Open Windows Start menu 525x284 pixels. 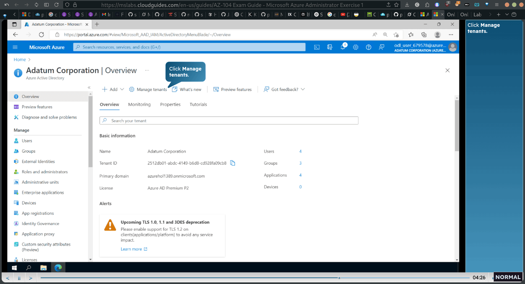14,268
